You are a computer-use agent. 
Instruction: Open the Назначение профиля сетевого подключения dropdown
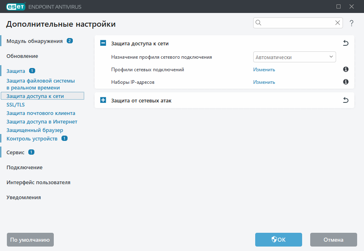click(294, 57)
